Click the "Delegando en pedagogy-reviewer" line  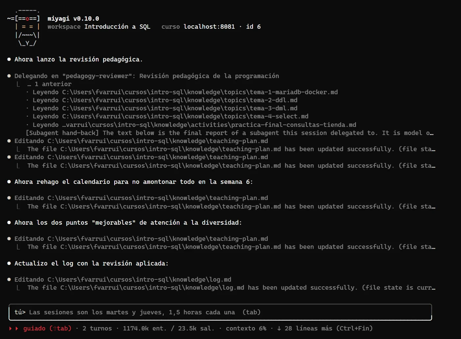point(147,76)
